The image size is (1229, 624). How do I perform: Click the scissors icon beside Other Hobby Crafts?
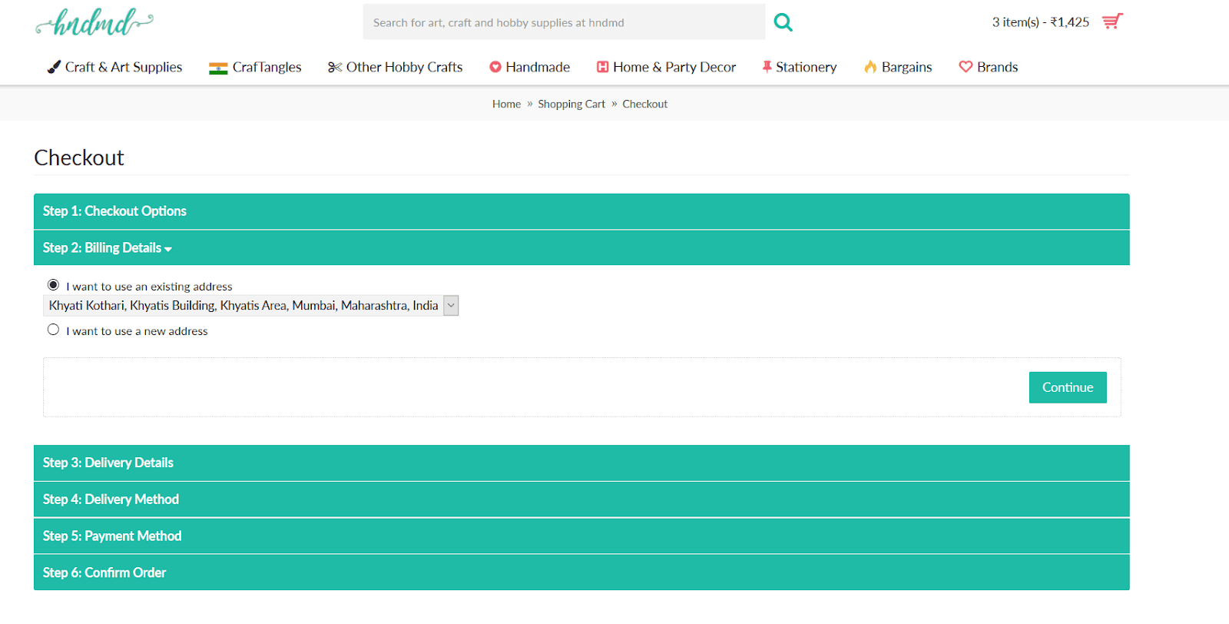click(x=334, y=67)
